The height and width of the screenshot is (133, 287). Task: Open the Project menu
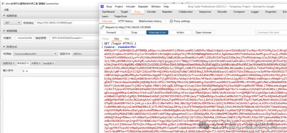pyautogui.click(x=119, y=7)
